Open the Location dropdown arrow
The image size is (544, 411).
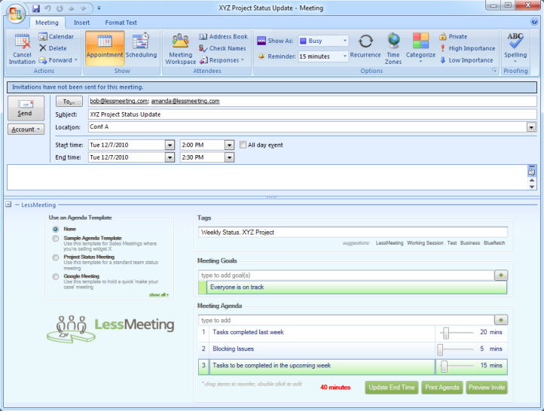(531, 127)
